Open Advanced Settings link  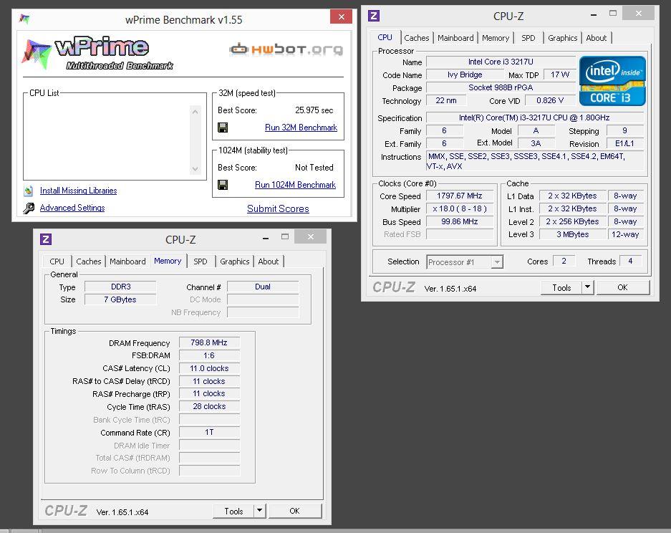pyautogui.click(x=72, y=208)
